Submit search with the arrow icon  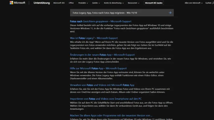[x=170, y=13]
